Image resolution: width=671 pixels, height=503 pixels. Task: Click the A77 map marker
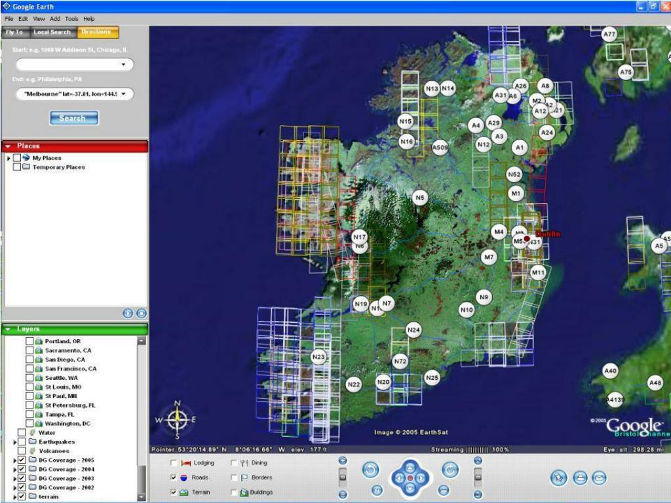point(609,34)
